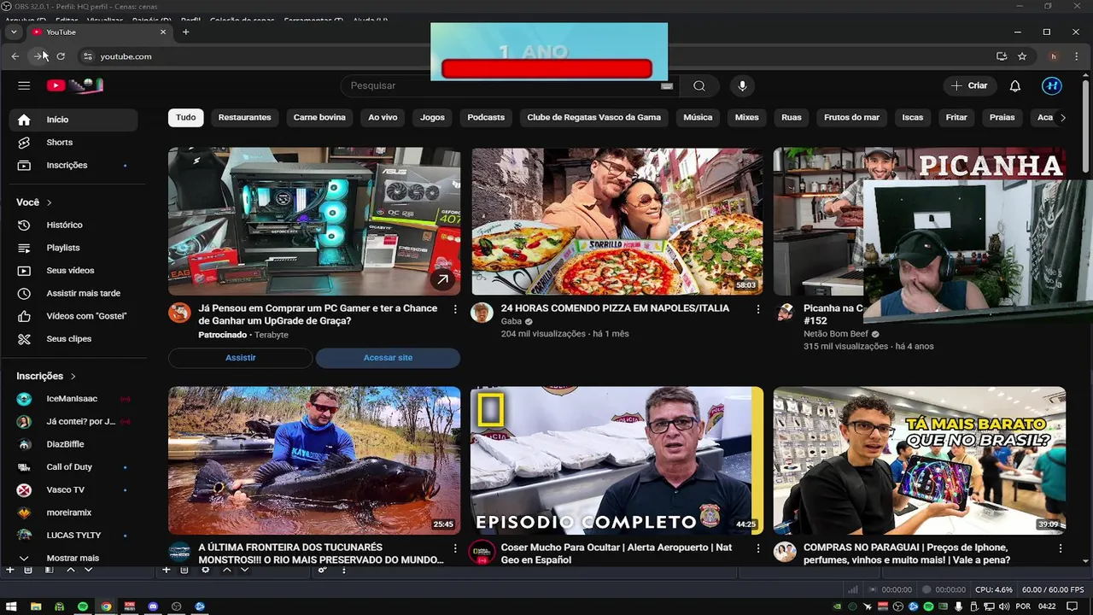Open the on-screen keyboard icon in search box
This screenshot has height=615, width=1093.
667,85
